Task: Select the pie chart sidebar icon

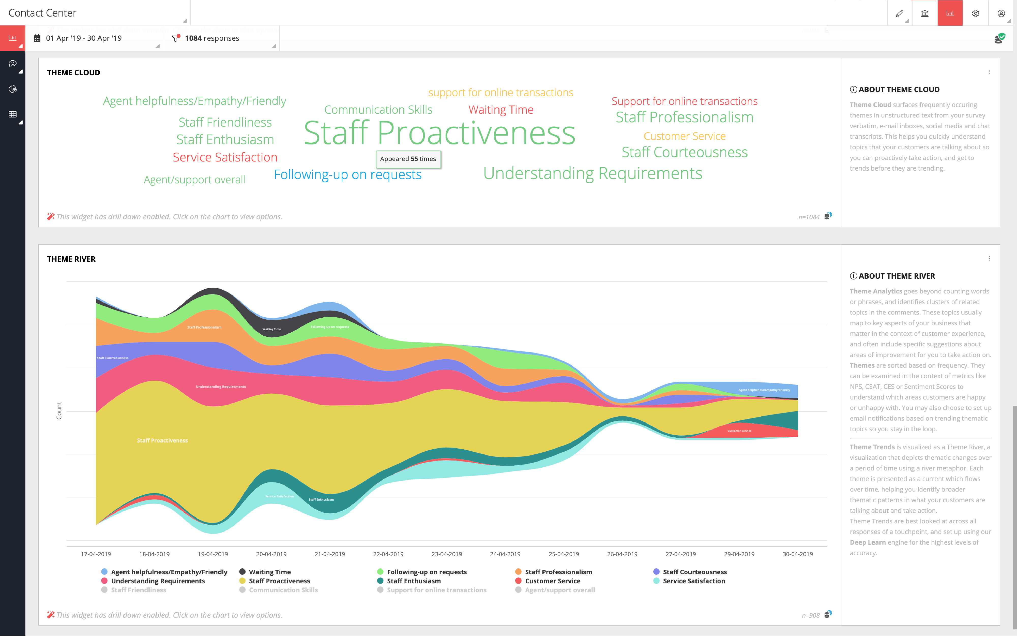Action: [x=13, y=89]
